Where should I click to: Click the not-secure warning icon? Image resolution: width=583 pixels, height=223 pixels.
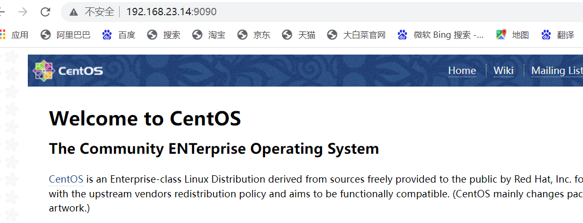(74, 12)
